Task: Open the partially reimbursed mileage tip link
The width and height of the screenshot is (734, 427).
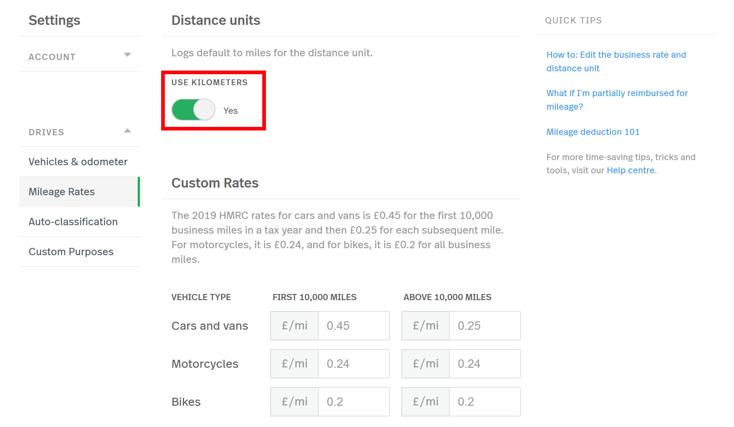Action: coord(617,100)
